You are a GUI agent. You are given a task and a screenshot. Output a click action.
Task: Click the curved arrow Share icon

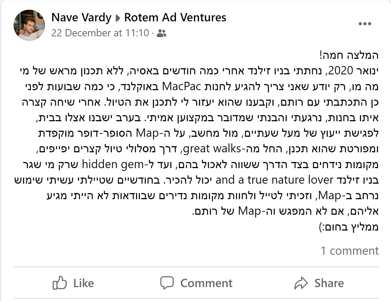point(301,283)
